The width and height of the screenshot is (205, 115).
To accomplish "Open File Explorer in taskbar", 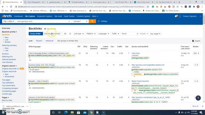I will 72,112.
